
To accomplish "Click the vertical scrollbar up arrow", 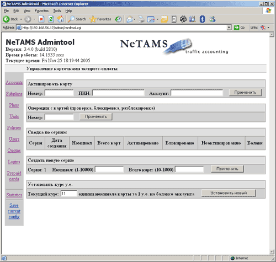I will coord(272,35).
